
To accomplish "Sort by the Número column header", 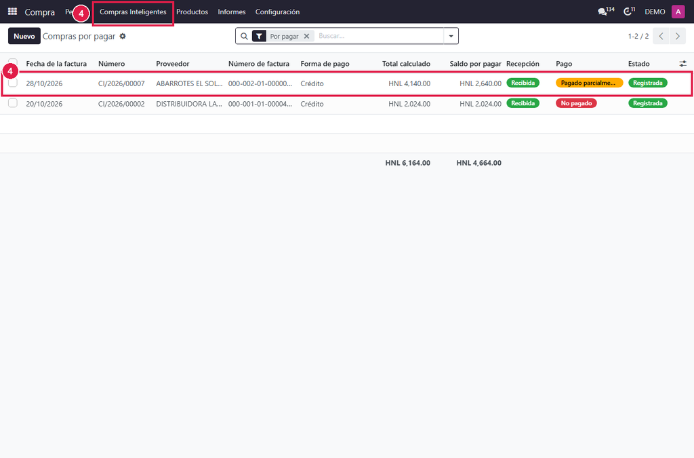I will click(x=112, y=64).
